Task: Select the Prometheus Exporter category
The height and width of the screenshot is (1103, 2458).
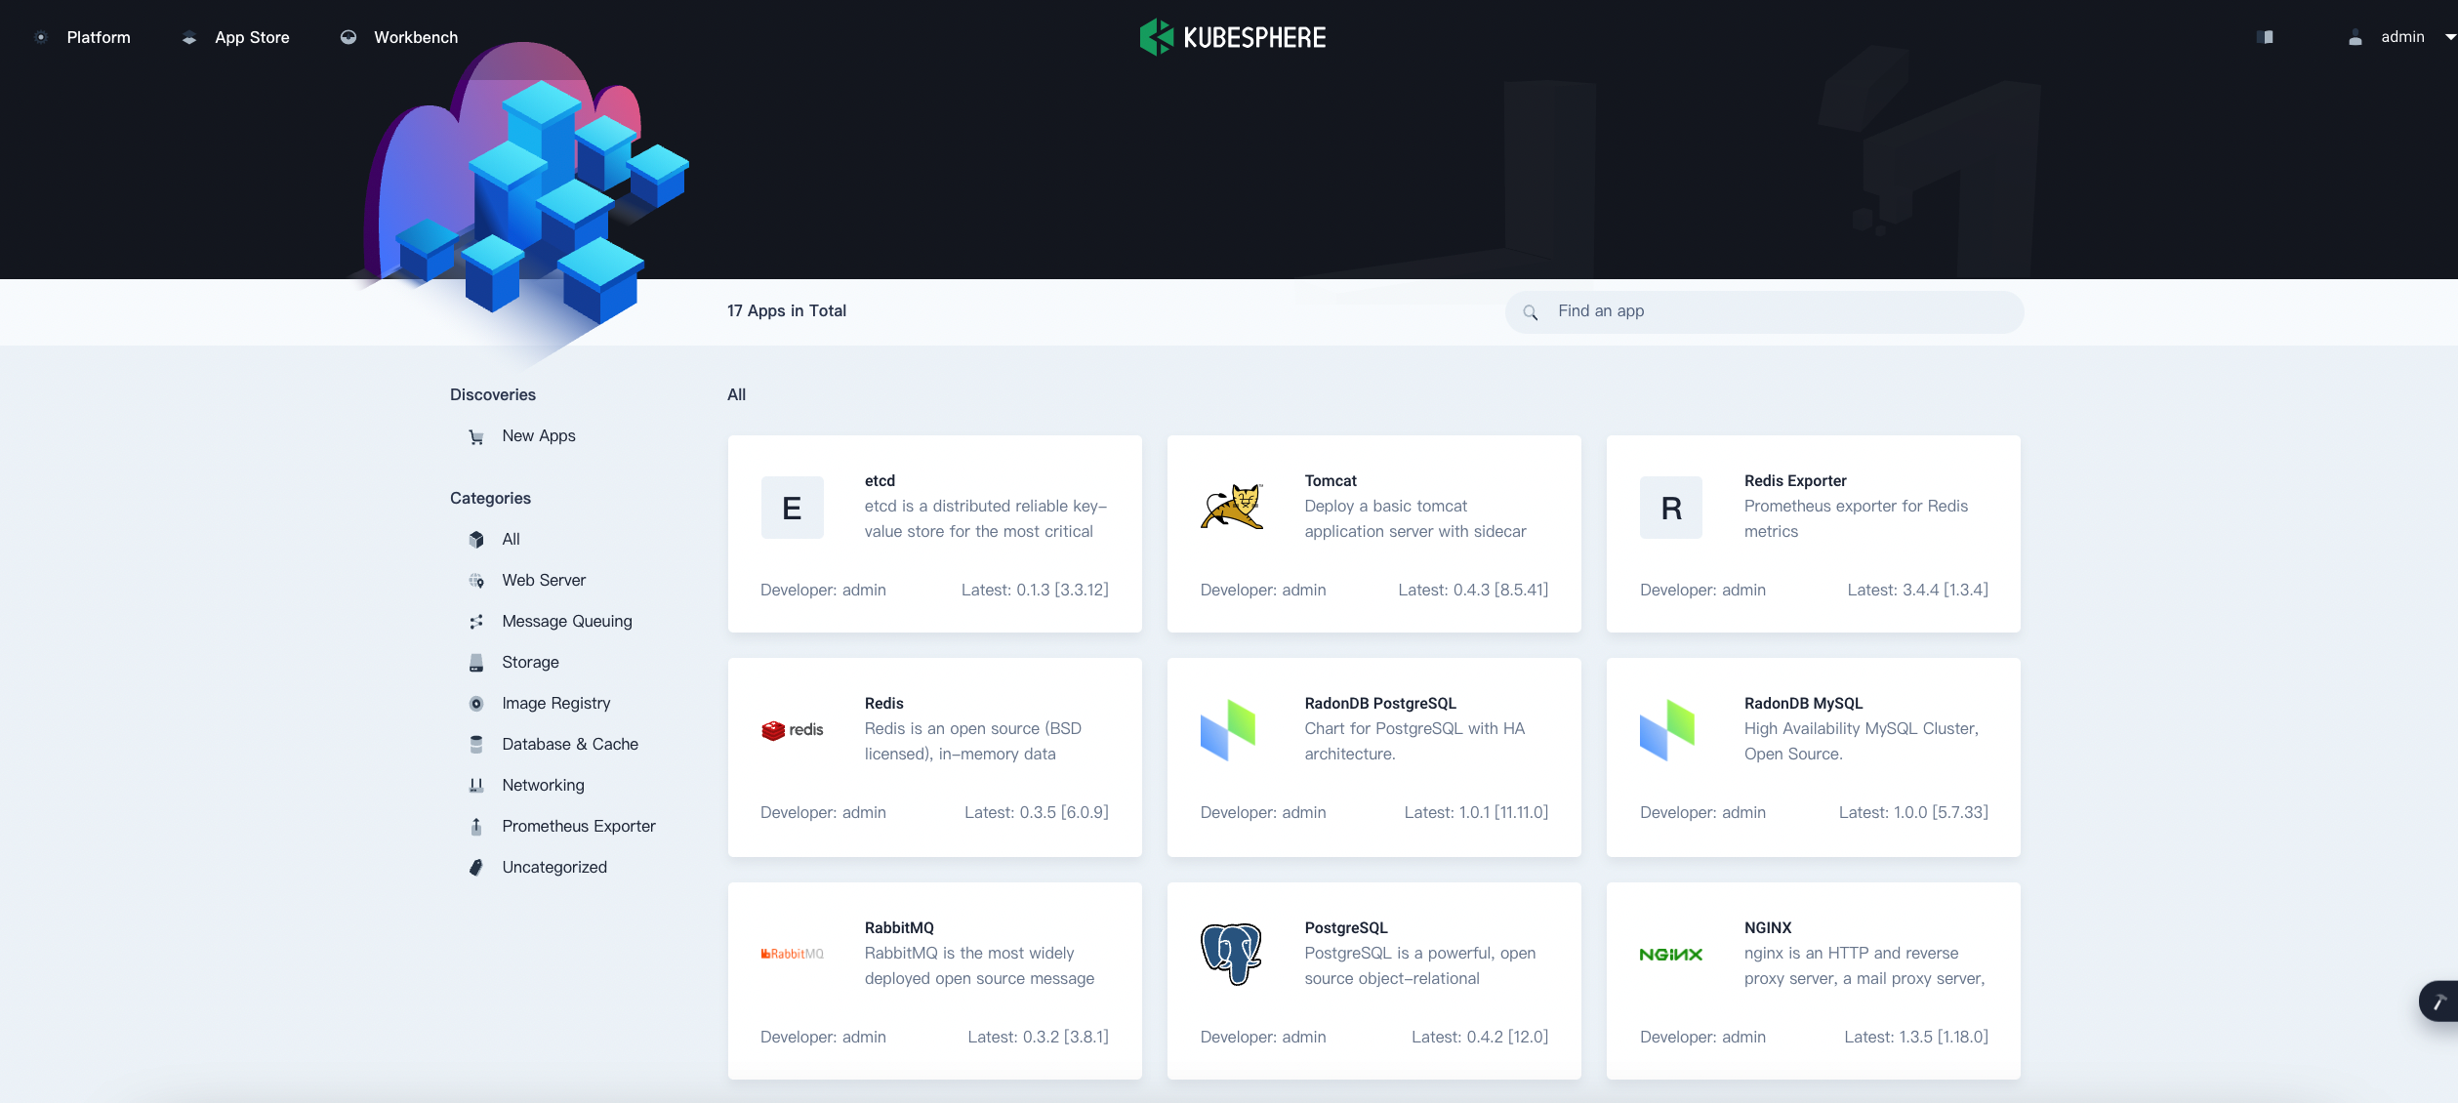Action: pyautogui.click(x=578, y=826)
